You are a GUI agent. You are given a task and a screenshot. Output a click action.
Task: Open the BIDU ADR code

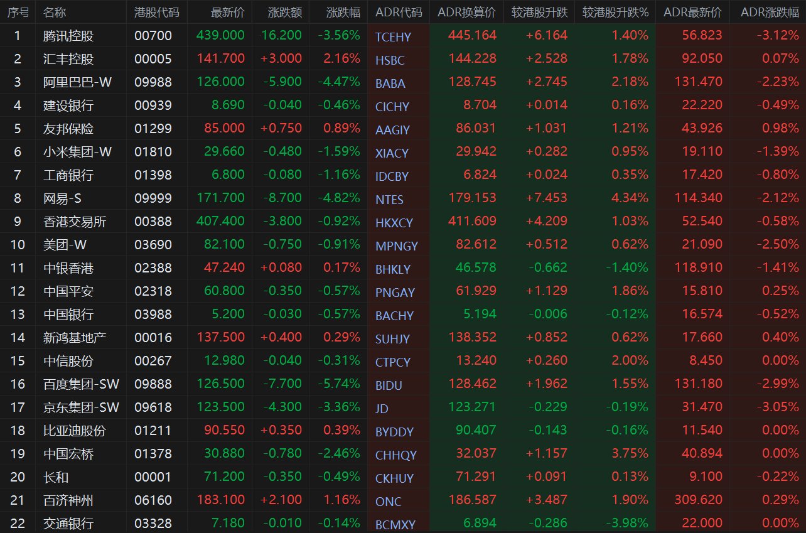pyautogui.click(x=389, y=386)
